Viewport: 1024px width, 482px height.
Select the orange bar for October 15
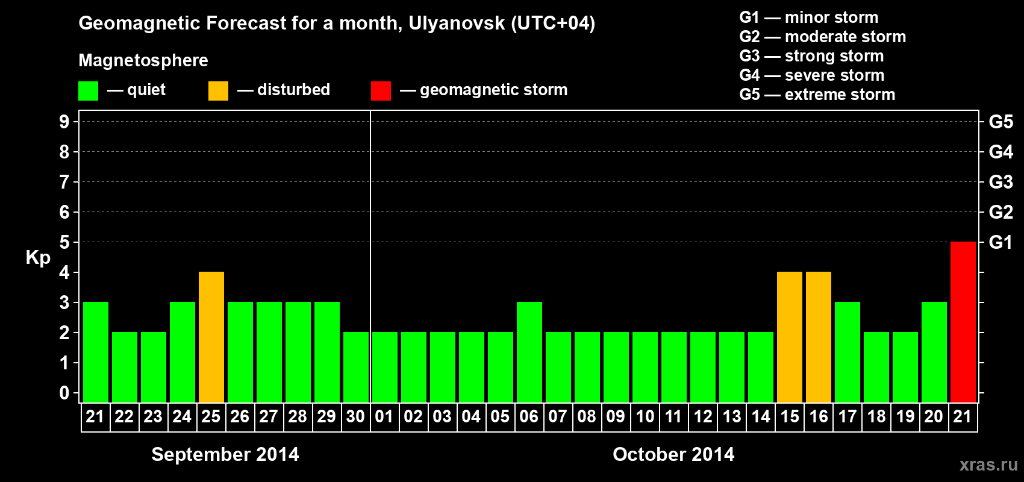pos(790,337)
